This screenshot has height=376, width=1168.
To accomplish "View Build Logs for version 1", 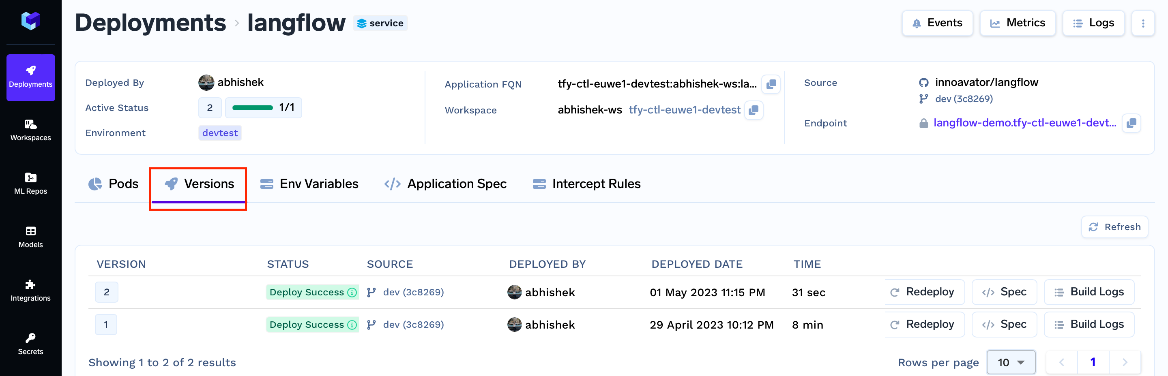I will click(1089, 325).
